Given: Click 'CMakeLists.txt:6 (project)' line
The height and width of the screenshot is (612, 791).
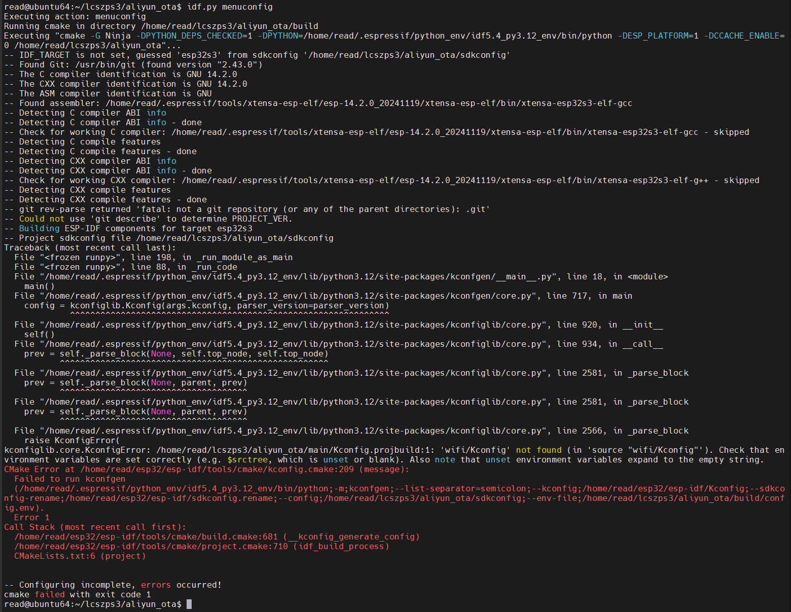Looking at the screenshot, I should (x=80, y=556).
